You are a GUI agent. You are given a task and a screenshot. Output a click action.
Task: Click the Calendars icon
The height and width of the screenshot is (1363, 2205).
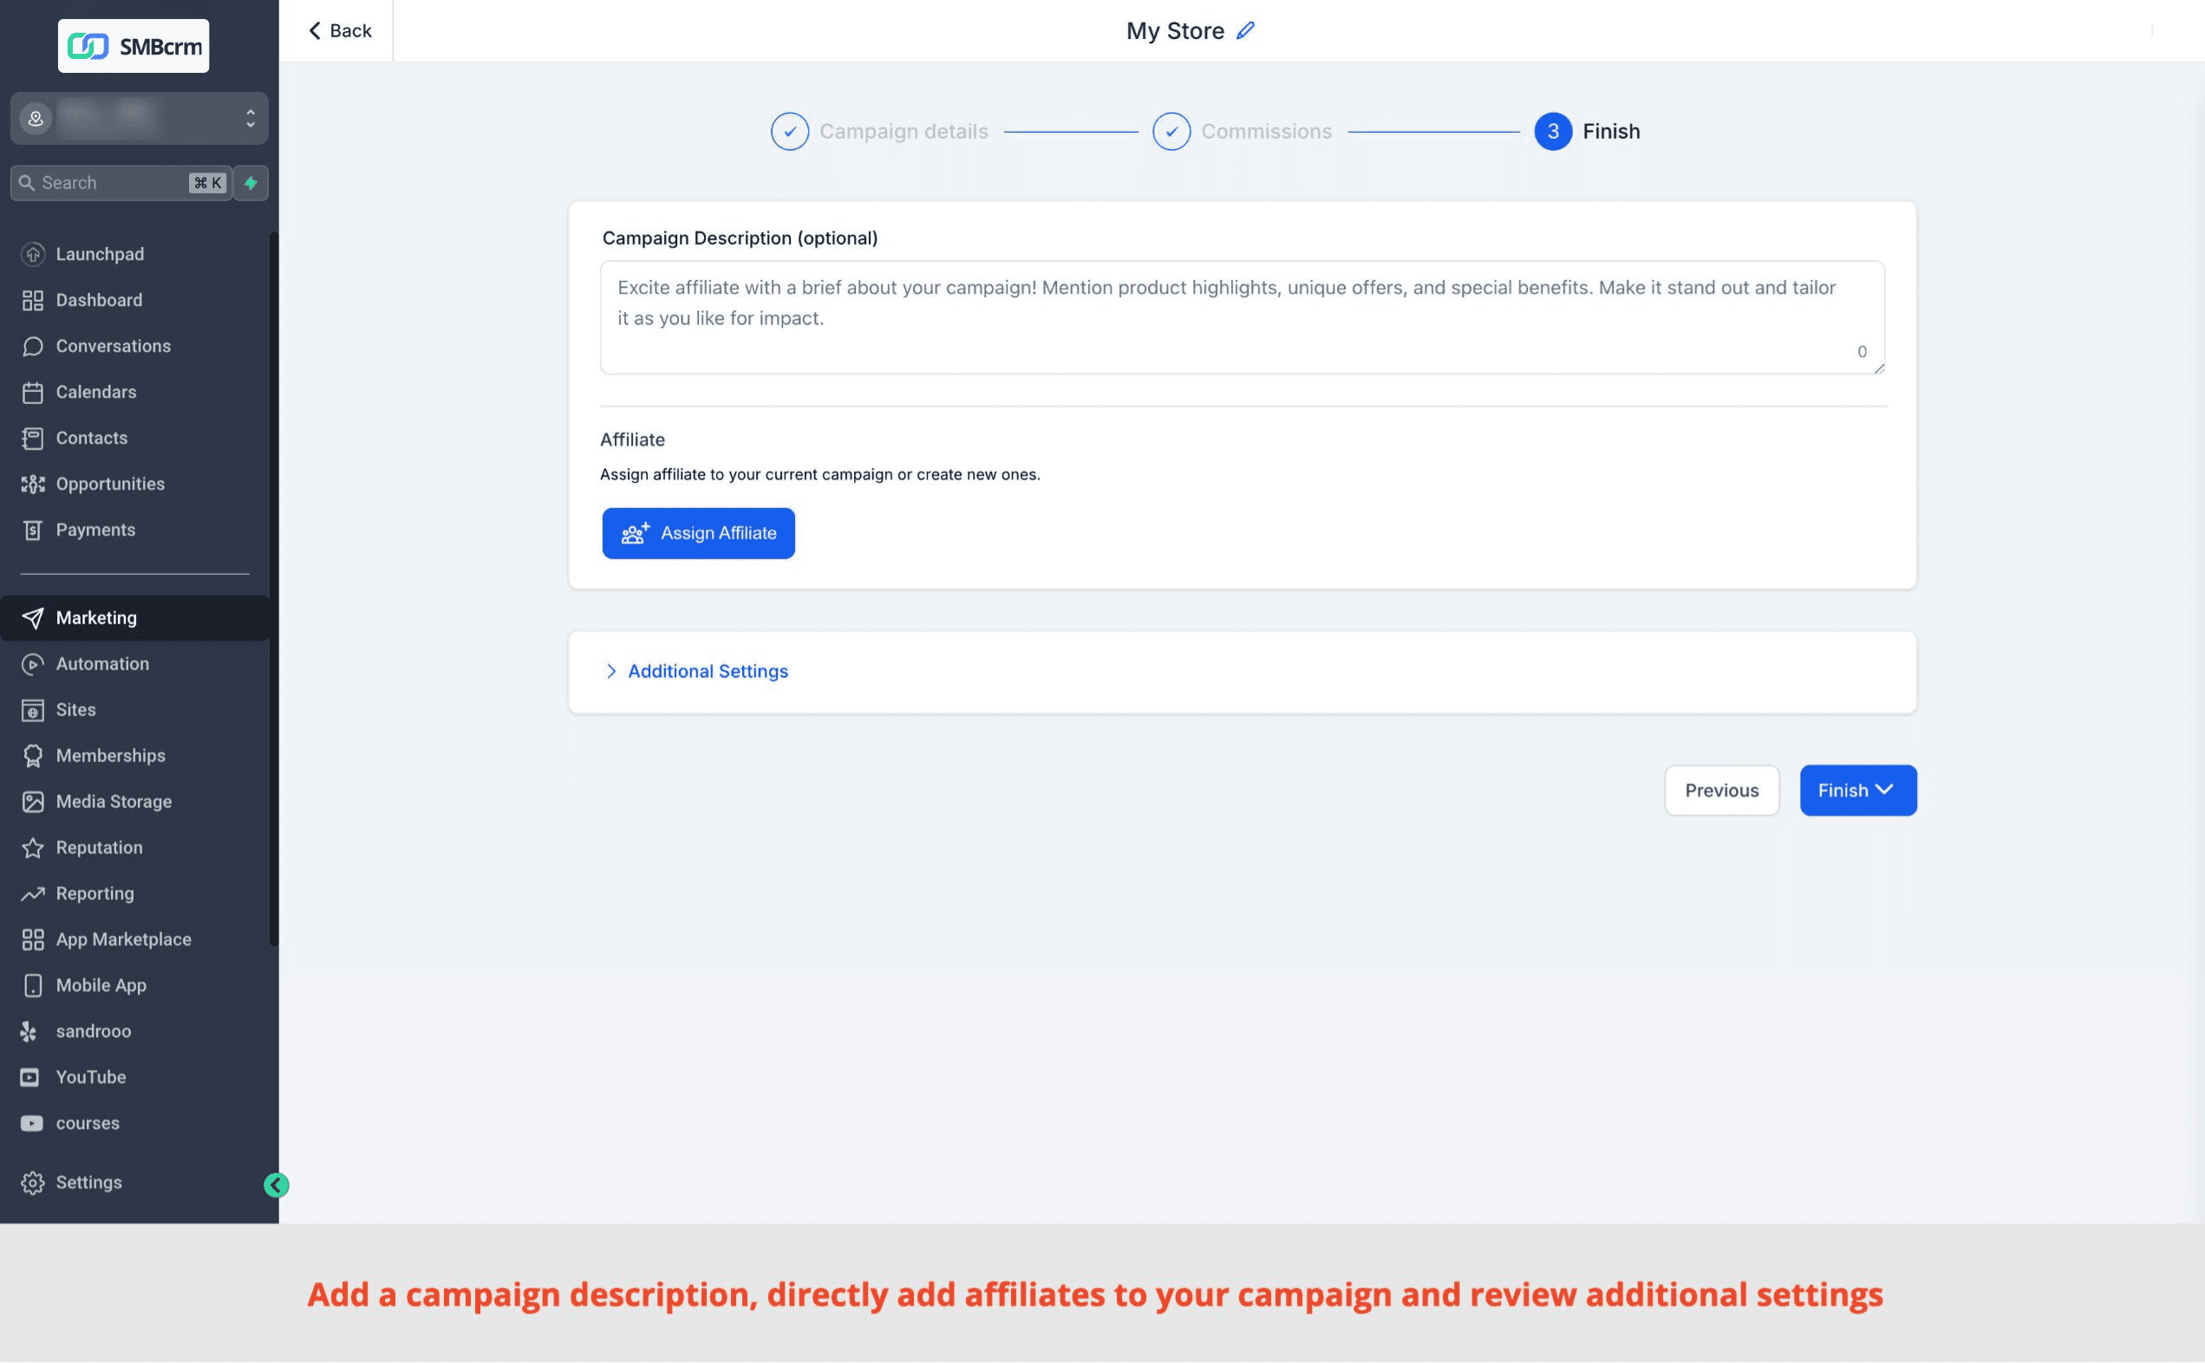pos(33,392)
